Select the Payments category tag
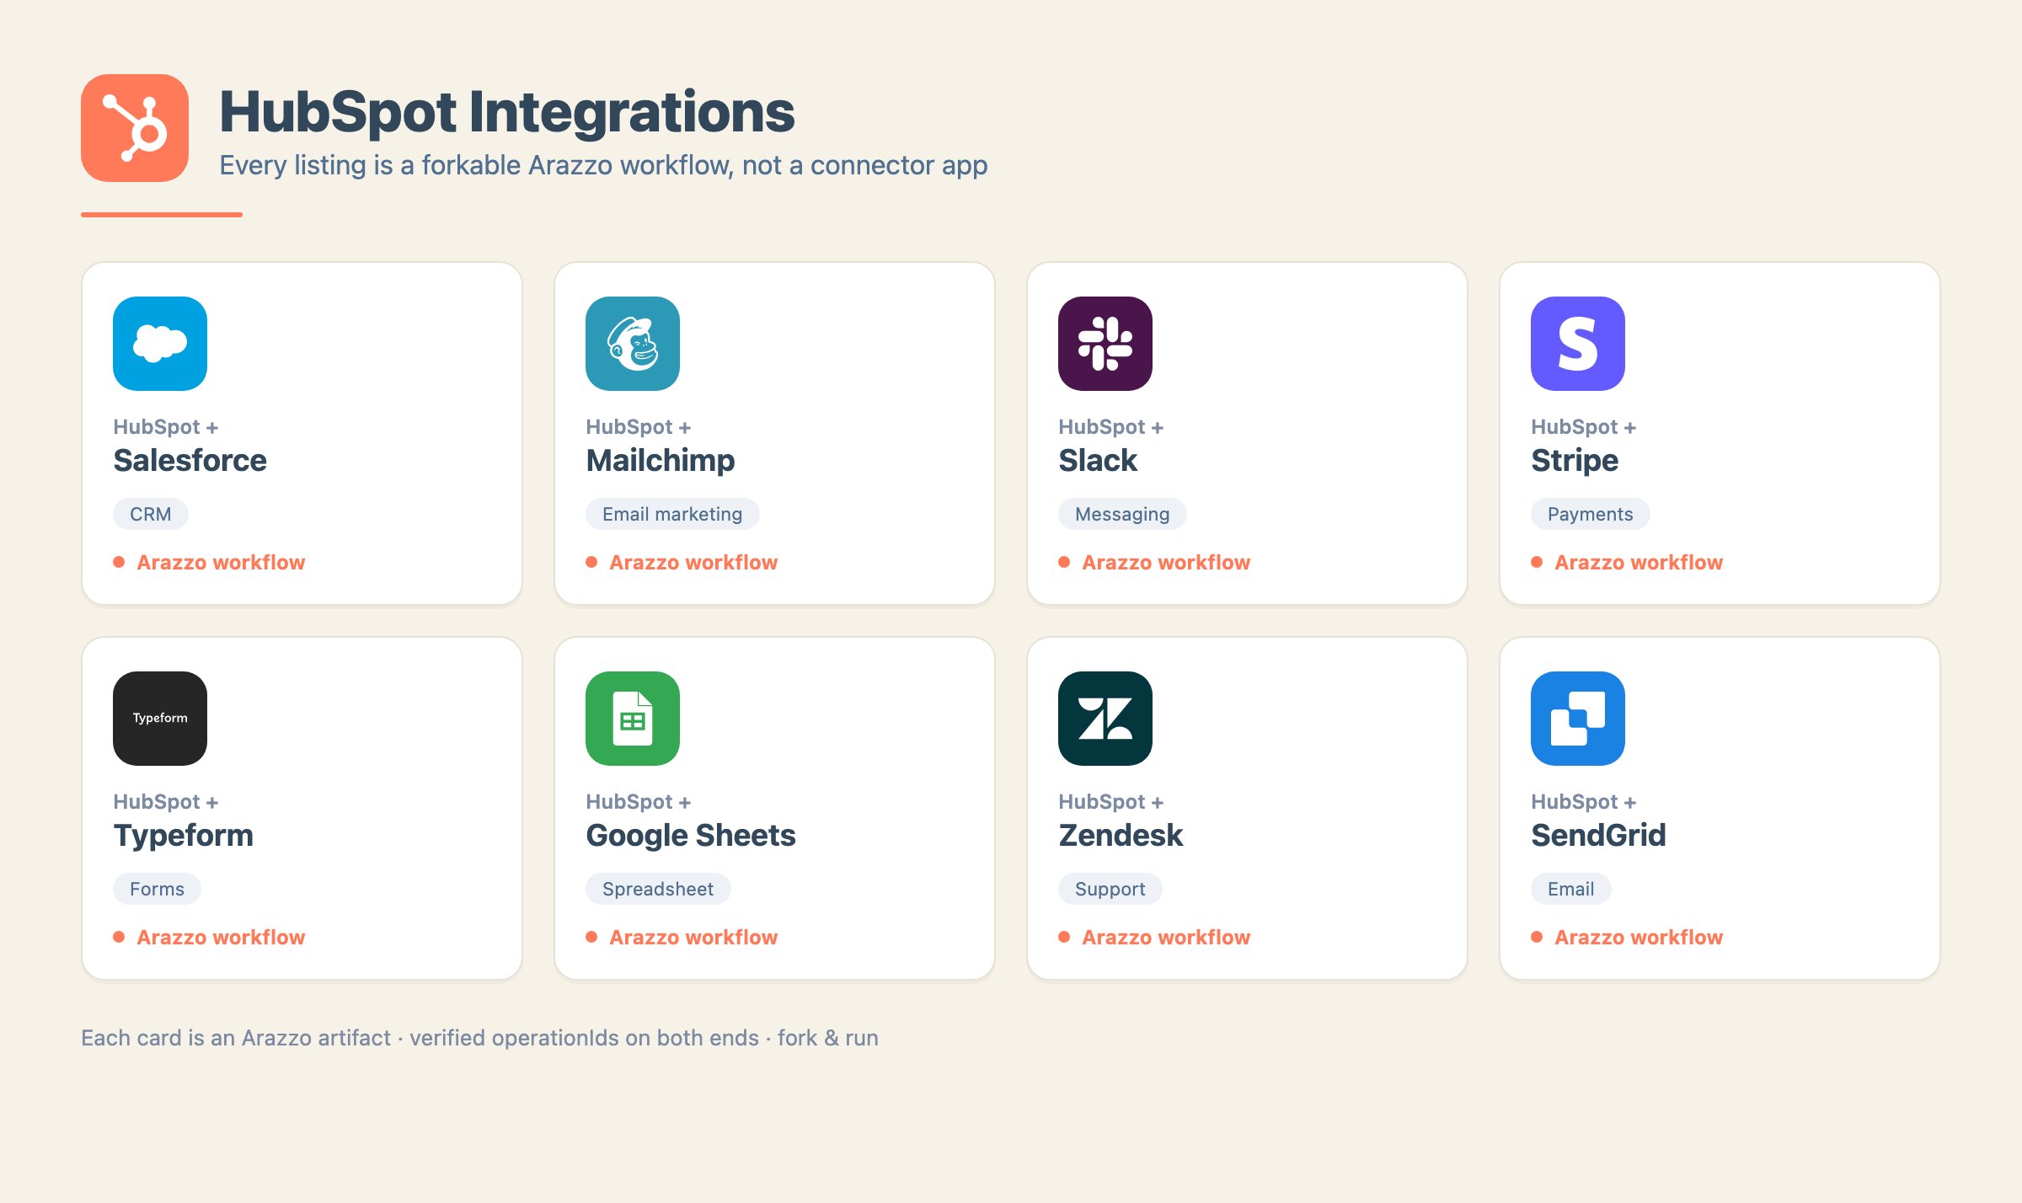This screenshot has height=1203, width=2022. point(1591,514)
